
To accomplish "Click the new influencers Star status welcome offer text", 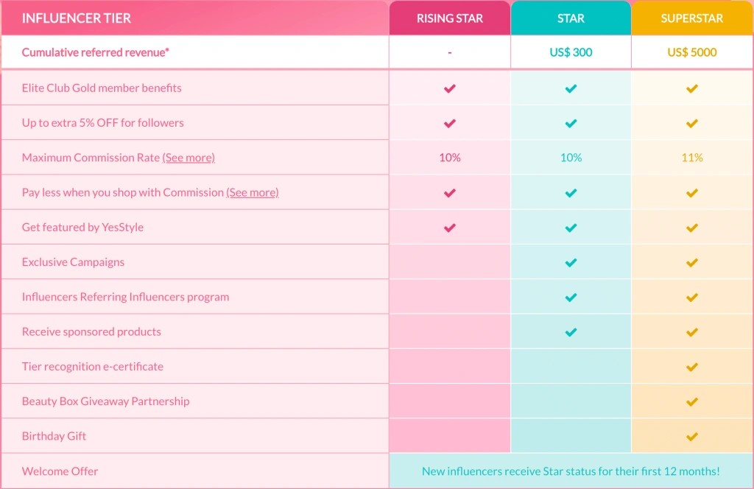I will coord(571,471).
